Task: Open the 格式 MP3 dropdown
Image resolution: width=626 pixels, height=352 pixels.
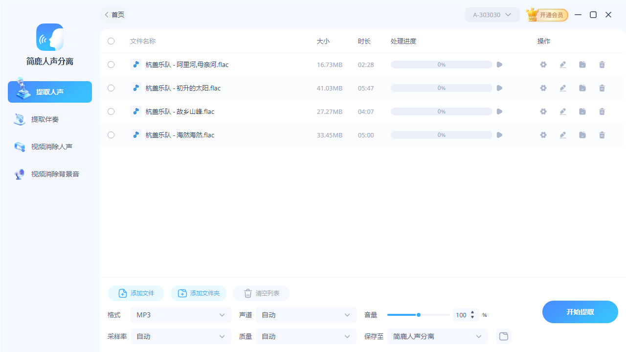Action: tap(180, 315)
